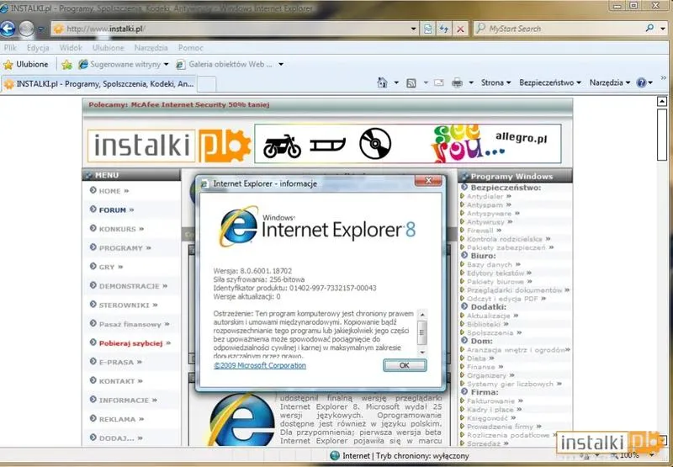Click the instalki.pl logo
Viewport: 673px width, 467px height.
click(x=169, y=145)
